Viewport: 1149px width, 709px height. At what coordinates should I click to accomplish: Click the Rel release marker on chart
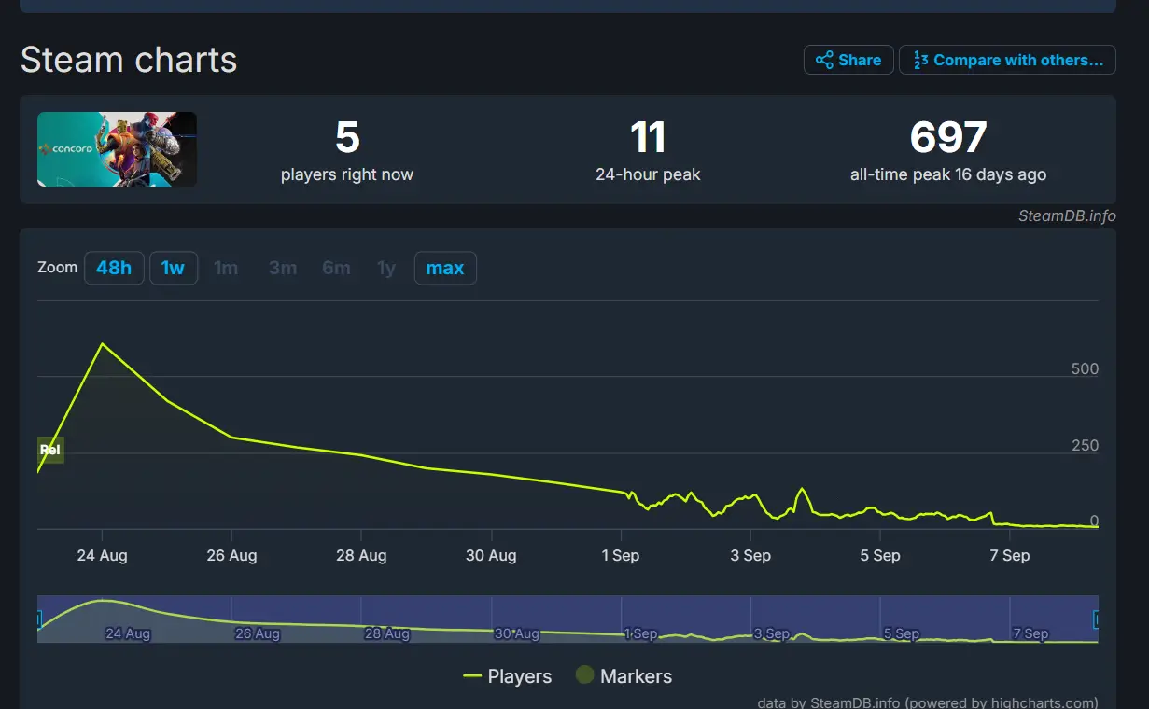[x=50, y=450]
